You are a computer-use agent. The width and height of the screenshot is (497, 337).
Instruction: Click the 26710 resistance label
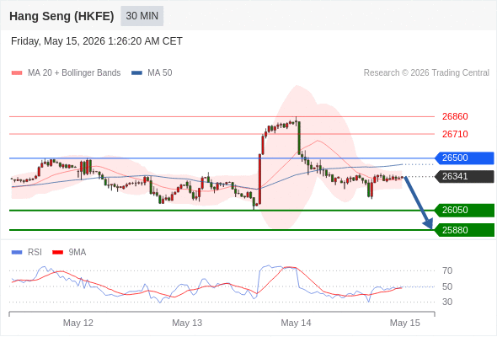[455, 134]
